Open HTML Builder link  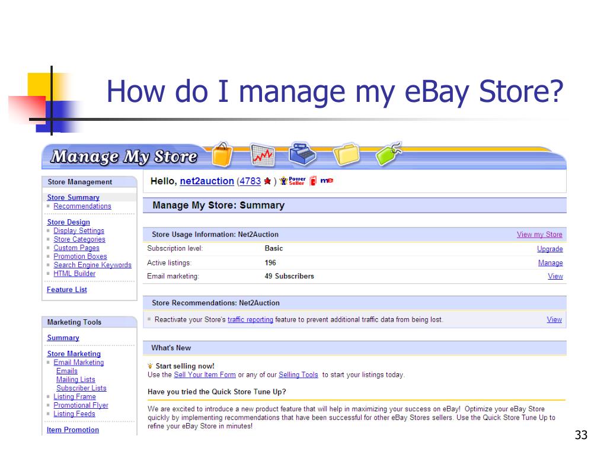74,273
